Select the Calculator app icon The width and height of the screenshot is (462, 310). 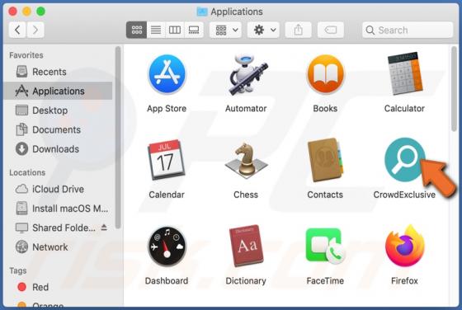coord(405,73)
